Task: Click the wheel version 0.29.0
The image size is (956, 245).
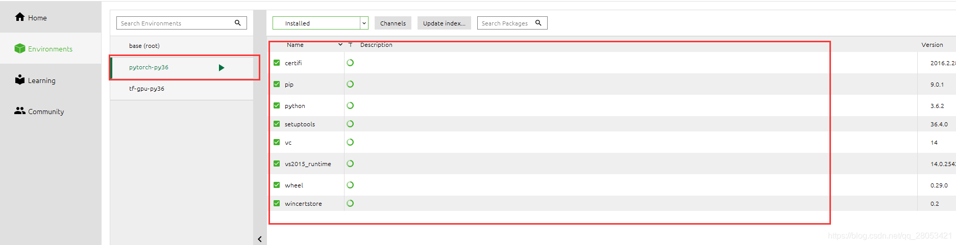Action: (x=939, y=185)
